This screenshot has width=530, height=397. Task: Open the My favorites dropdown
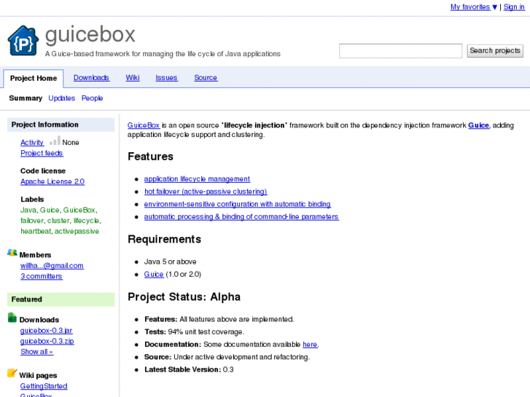[473, 7]
